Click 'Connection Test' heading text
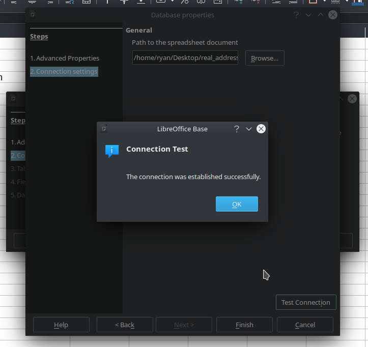368x347 pixels. (x=157, y=149)
